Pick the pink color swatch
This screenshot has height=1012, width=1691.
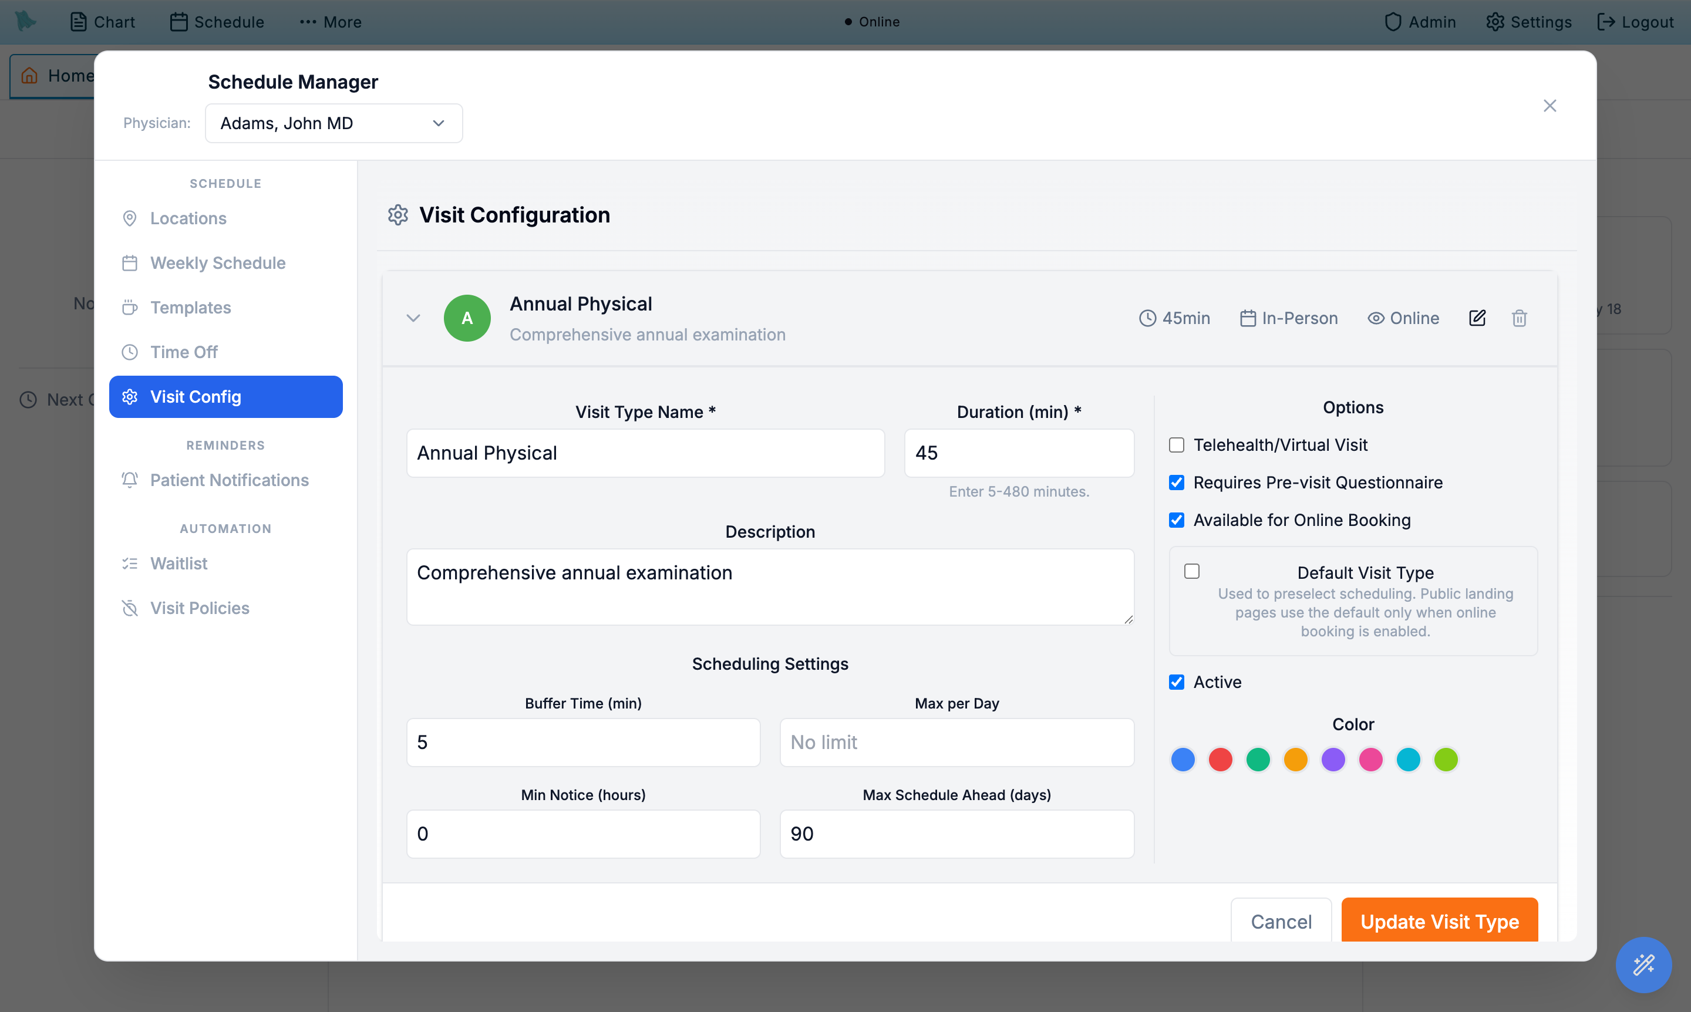tap(1370, 759)
